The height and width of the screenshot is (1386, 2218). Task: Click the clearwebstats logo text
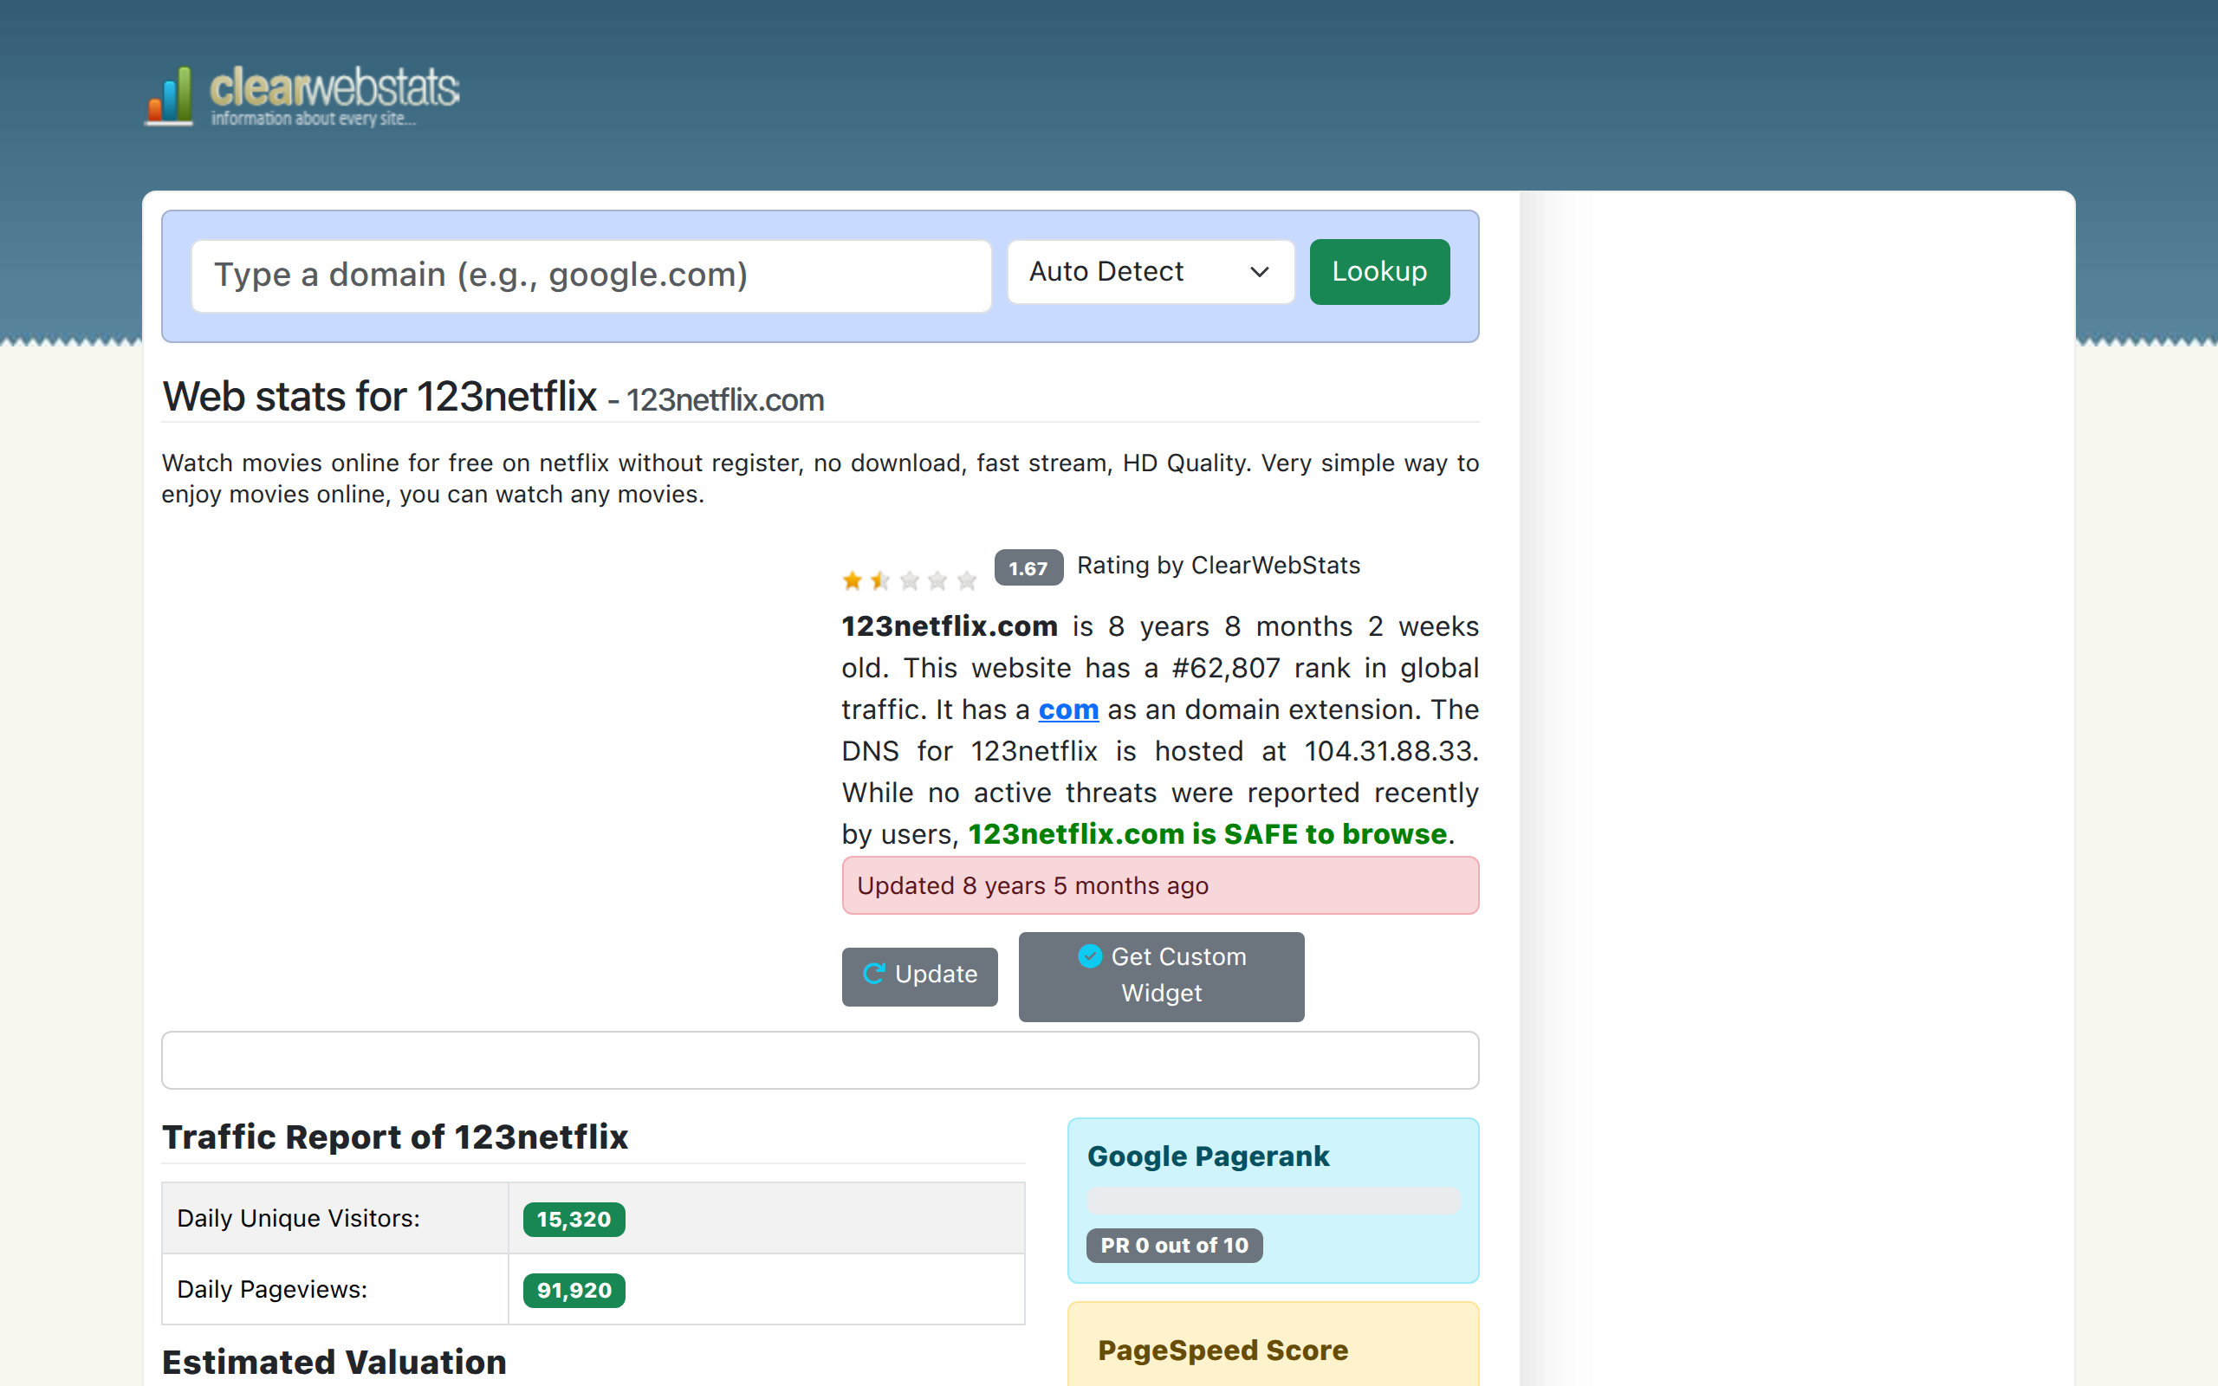(x=334, y=90)
